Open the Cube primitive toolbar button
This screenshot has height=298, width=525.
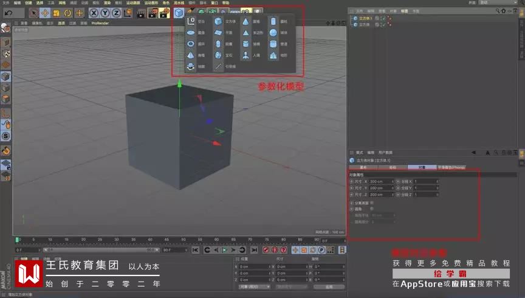pyautogui.click(x=179, y=13)
